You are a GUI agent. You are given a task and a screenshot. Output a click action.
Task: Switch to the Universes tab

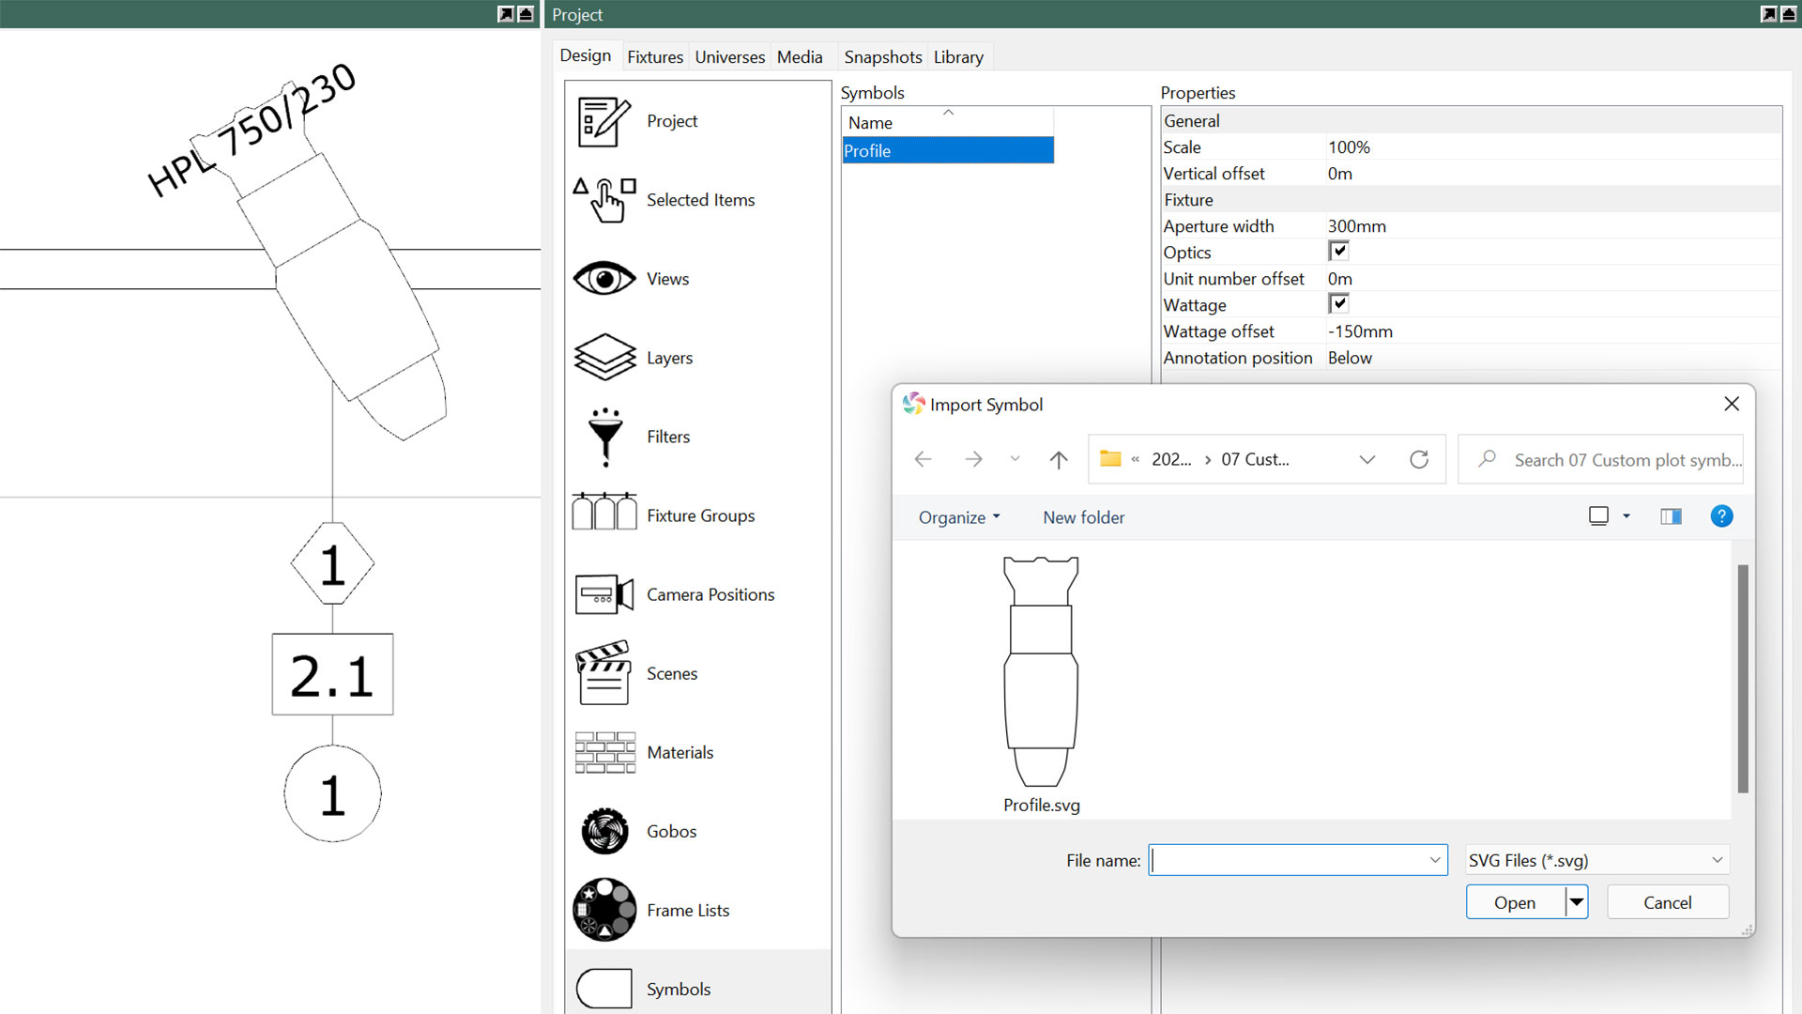point(730,57)
